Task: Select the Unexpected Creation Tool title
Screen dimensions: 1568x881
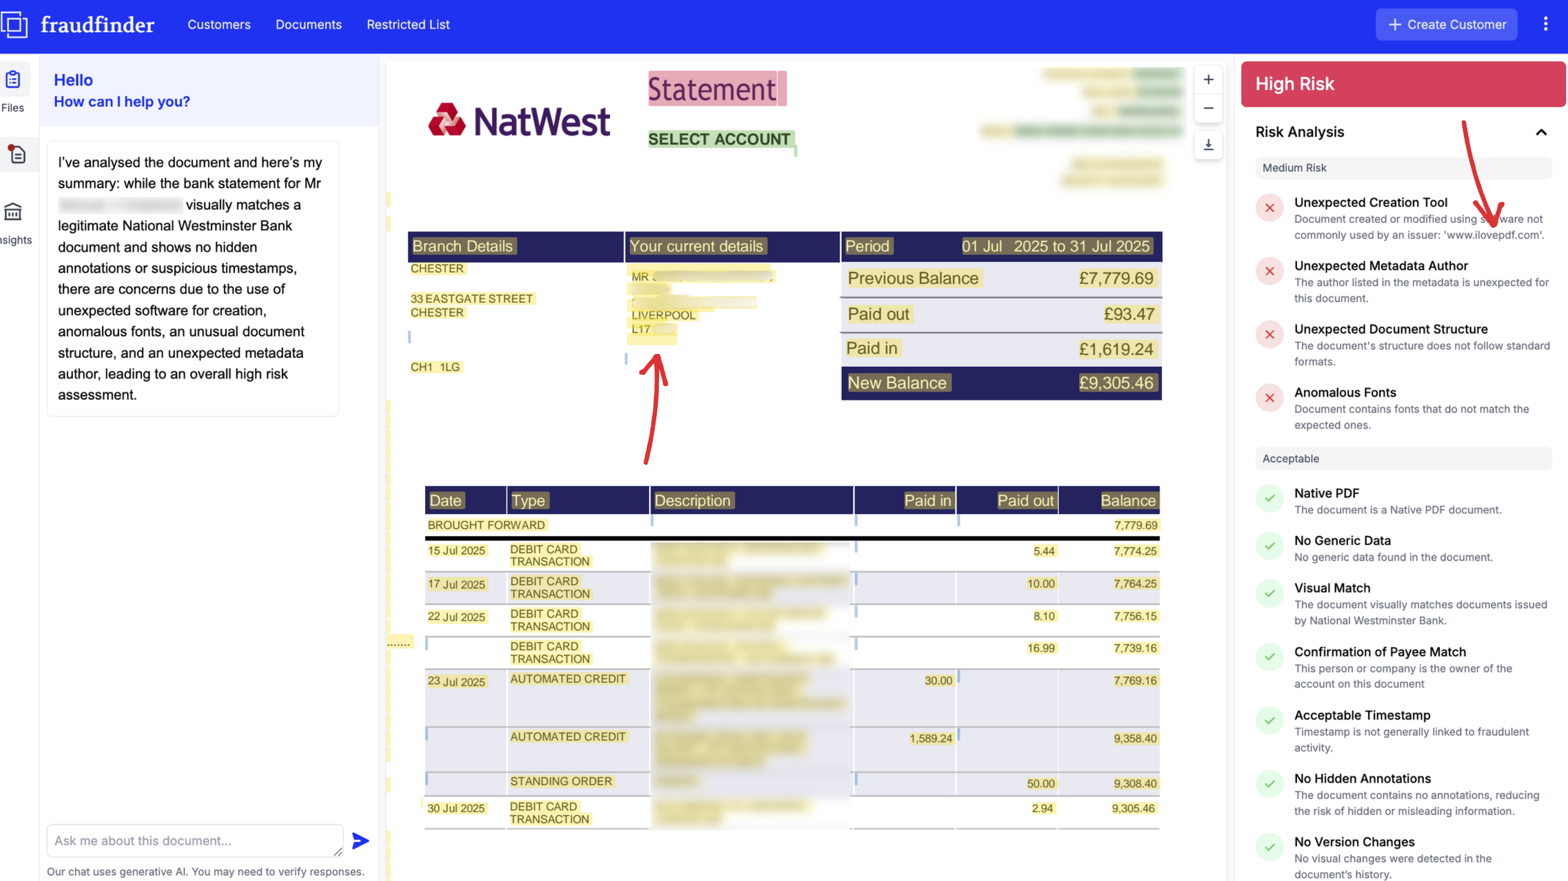Action: [x=1371, y=202]
